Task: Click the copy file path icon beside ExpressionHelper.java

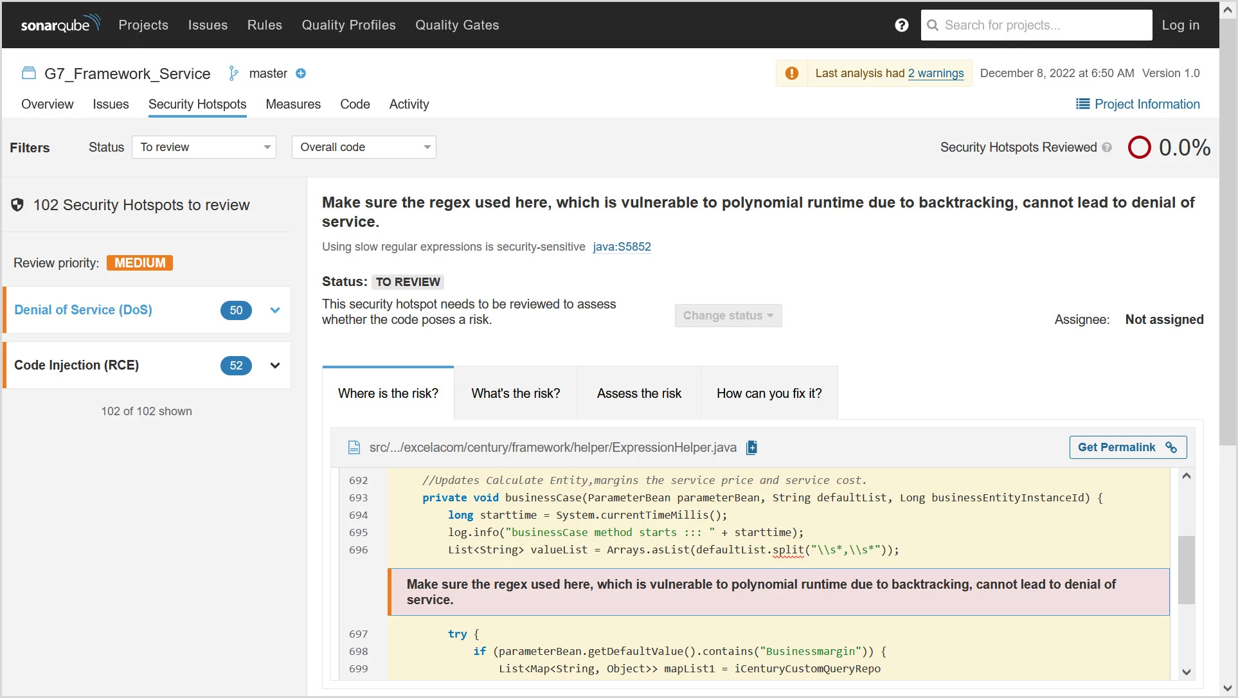Action: coord(751,447)
